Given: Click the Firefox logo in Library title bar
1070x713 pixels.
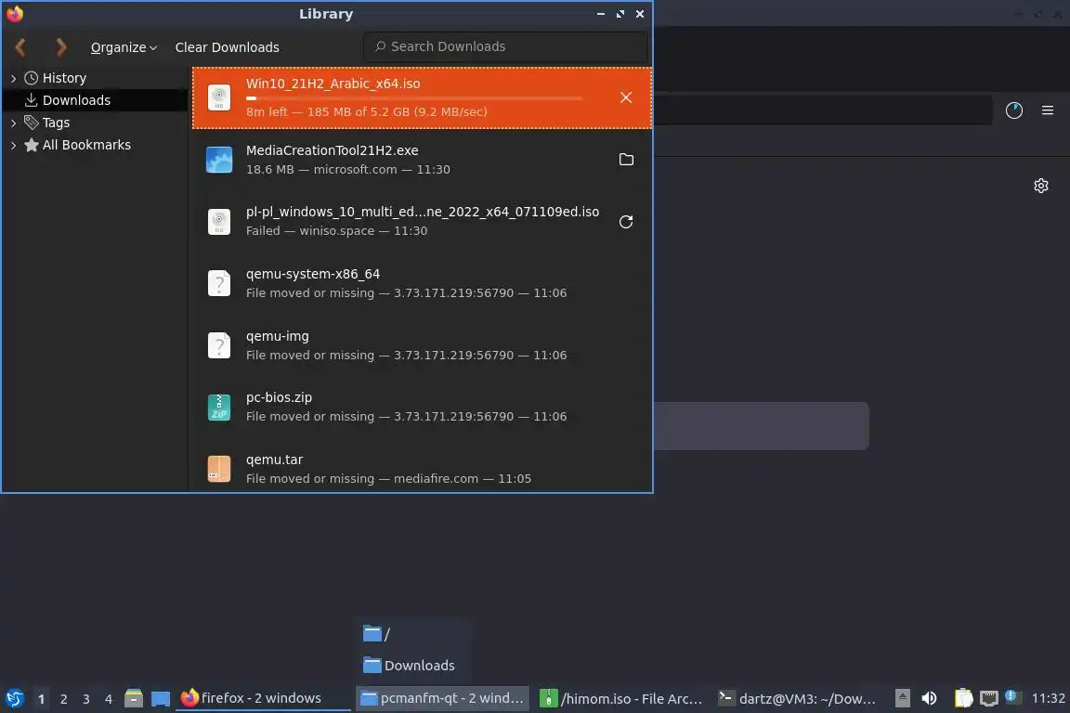Looking at the screenshot, I should (14, 14).
